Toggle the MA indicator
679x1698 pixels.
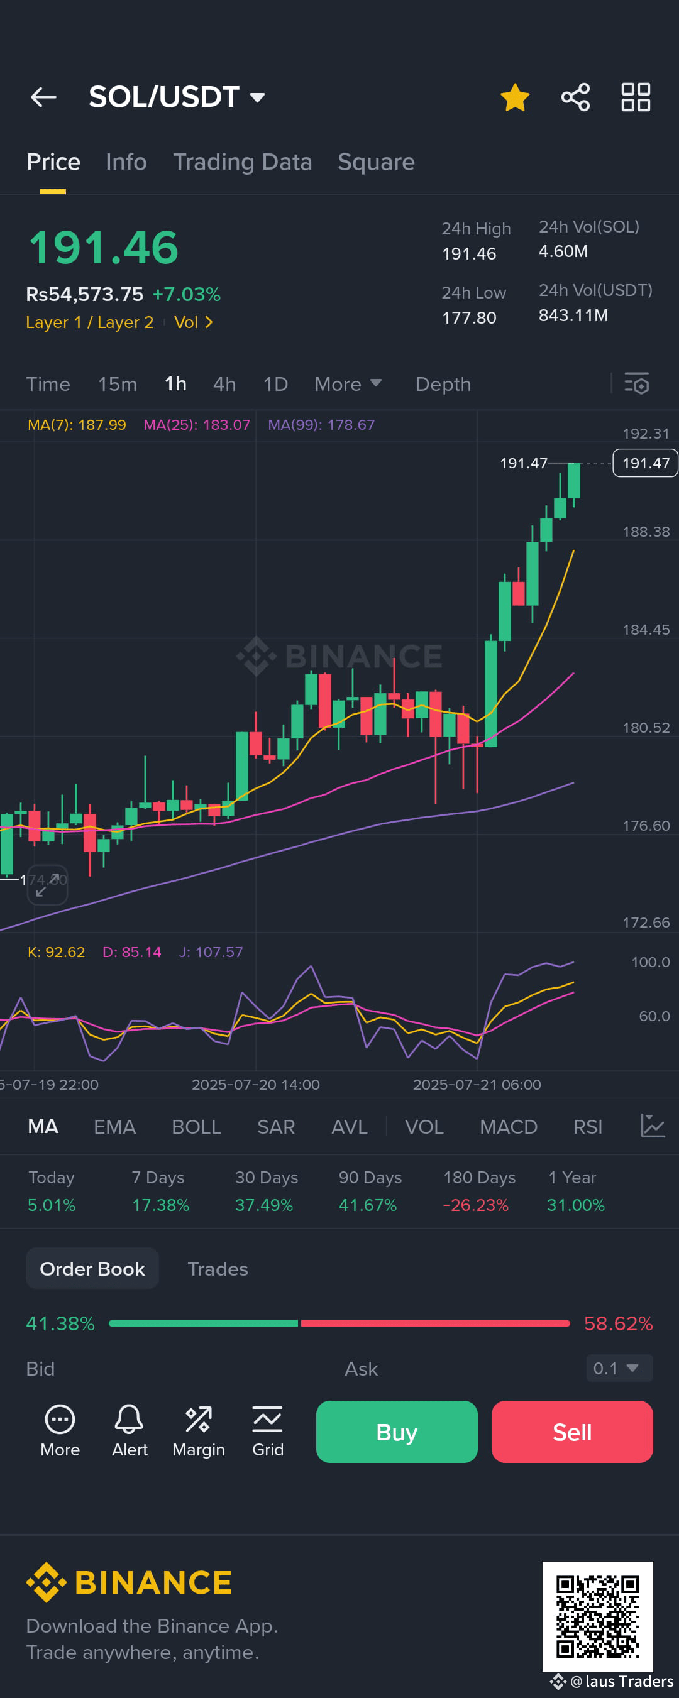(43, 1127)
